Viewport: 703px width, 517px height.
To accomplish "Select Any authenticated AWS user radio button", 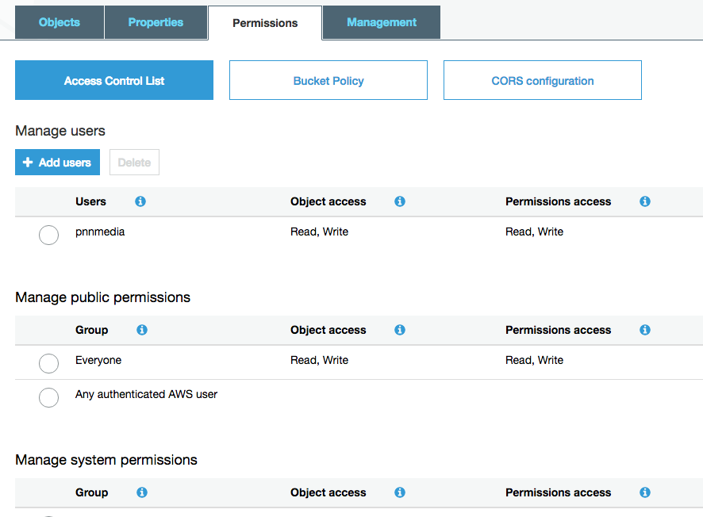I will [48, 397].
